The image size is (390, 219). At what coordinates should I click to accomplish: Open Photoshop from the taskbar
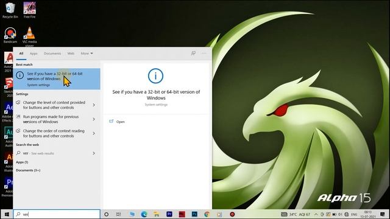click(194, 214)
